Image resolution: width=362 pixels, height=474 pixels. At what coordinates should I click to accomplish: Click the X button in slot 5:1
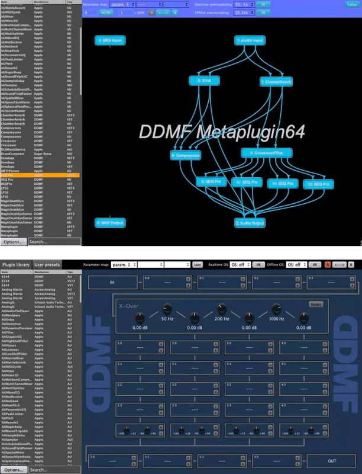click(188, 458)
